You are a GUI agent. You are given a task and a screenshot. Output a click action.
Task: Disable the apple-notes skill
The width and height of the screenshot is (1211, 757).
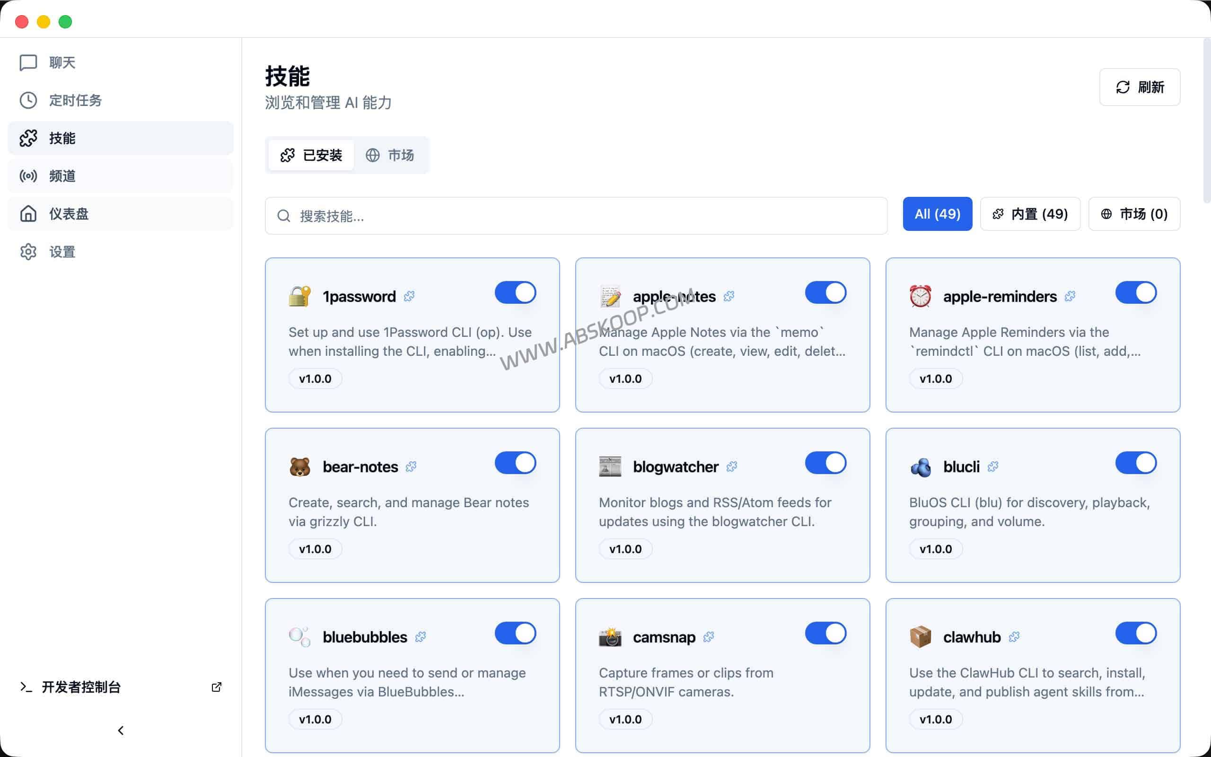(825, 292)
